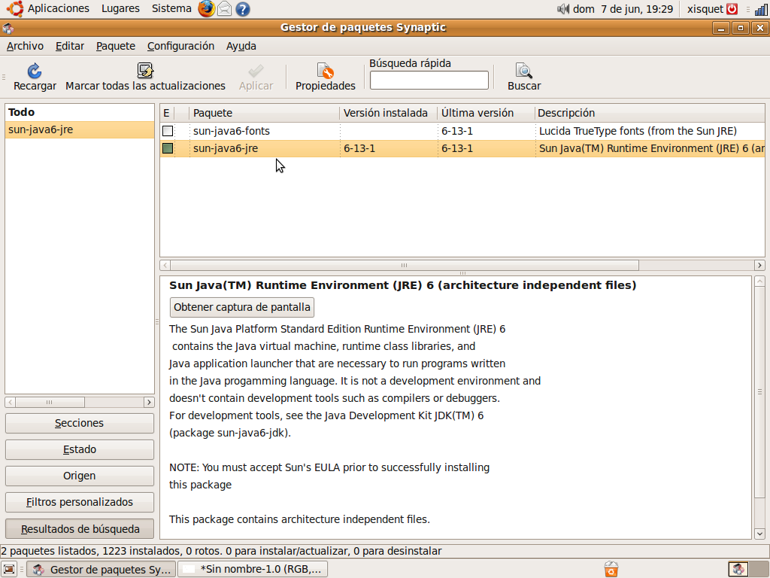Open the mail client panel icon

pos(224,9)
